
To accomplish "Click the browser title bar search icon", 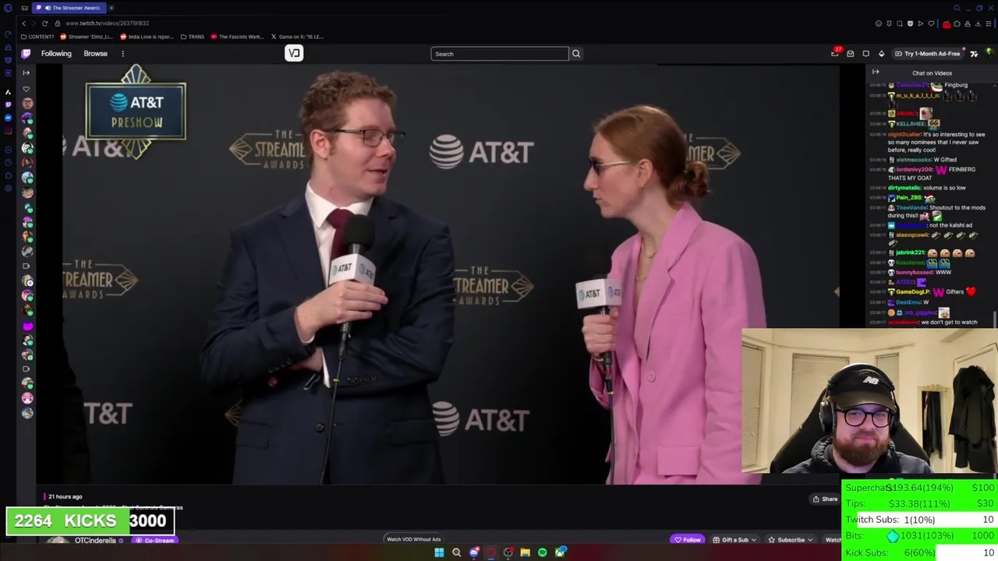I will (x=957, y=8).
